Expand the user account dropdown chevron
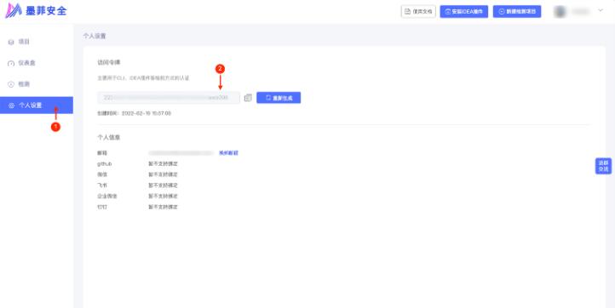The height and width of the screenshot is (308, 615). click(x=601, y=10)
